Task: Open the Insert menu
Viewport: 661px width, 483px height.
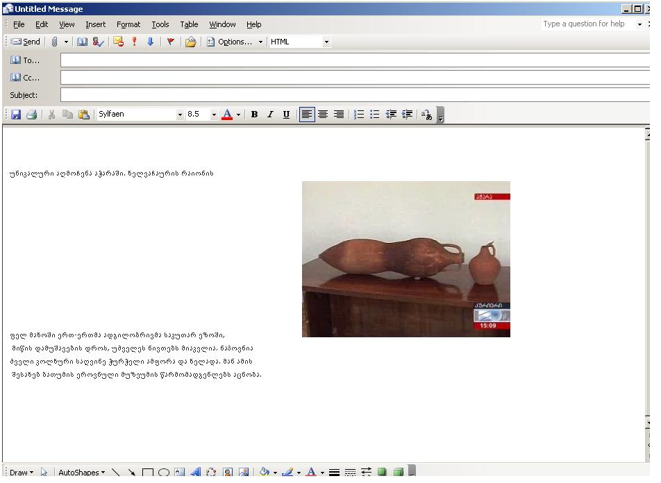Action: click(95, 24)
